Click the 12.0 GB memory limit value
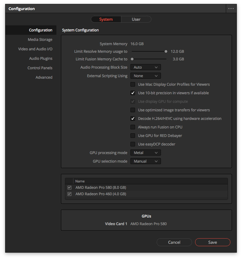Image resolution: width=242 pixels, height=259 pixels. [x=177, y=52]
